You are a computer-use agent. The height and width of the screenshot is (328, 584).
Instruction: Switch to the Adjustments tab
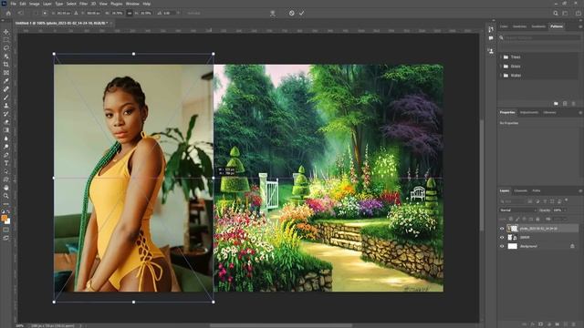[529, 112]
